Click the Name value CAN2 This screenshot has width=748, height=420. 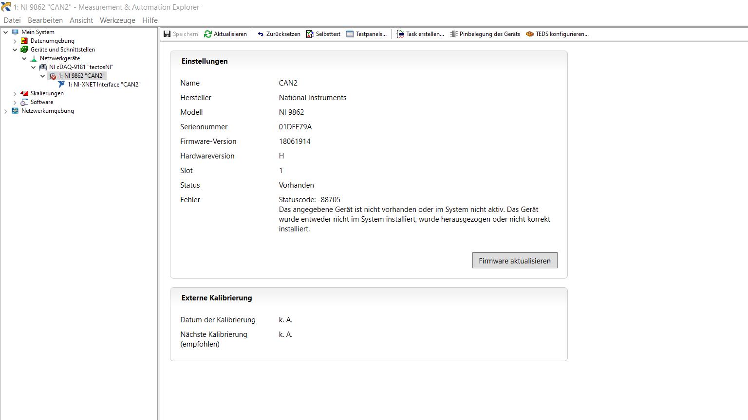tap(288, 83)
